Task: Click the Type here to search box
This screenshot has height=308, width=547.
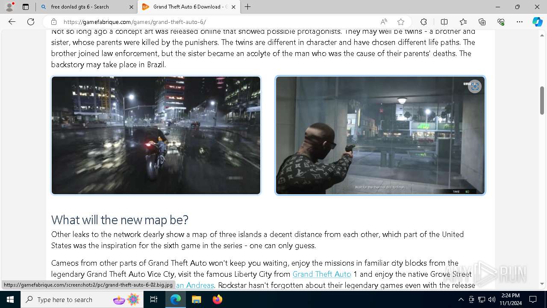Action: click(82, 299)
